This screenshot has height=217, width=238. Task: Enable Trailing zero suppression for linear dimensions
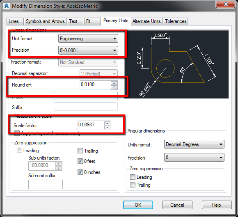point(80,151)
